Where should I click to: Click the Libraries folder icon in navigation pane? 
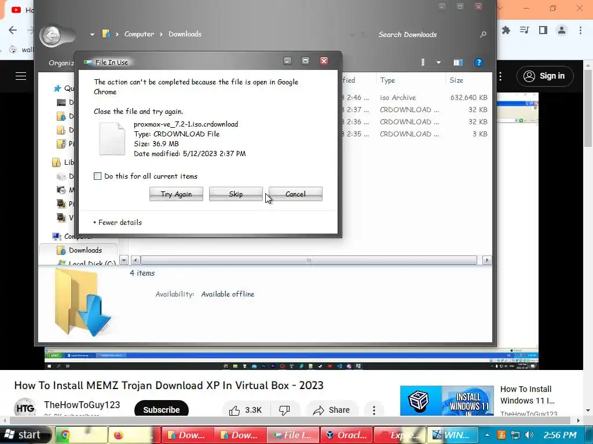(56, 162)
